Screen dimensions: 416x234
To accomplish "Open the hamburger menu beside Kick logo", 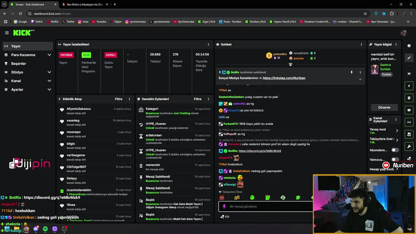I will click(7, 33).
